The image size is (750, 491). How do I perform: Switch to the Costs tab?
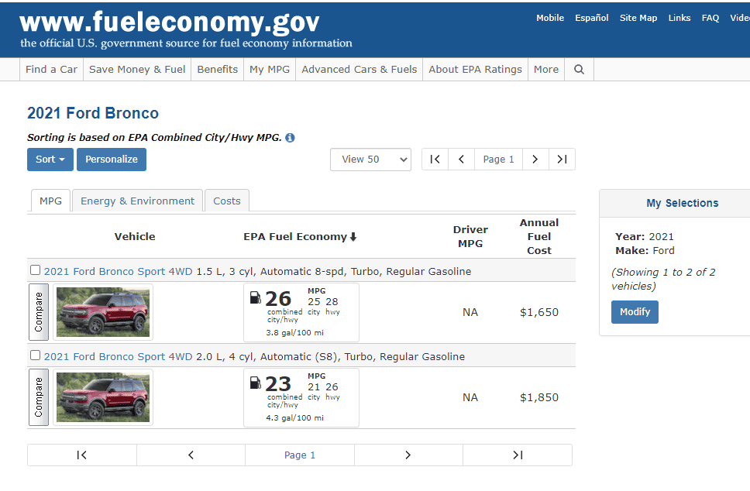pyautogui.click(x=227, y=201)
